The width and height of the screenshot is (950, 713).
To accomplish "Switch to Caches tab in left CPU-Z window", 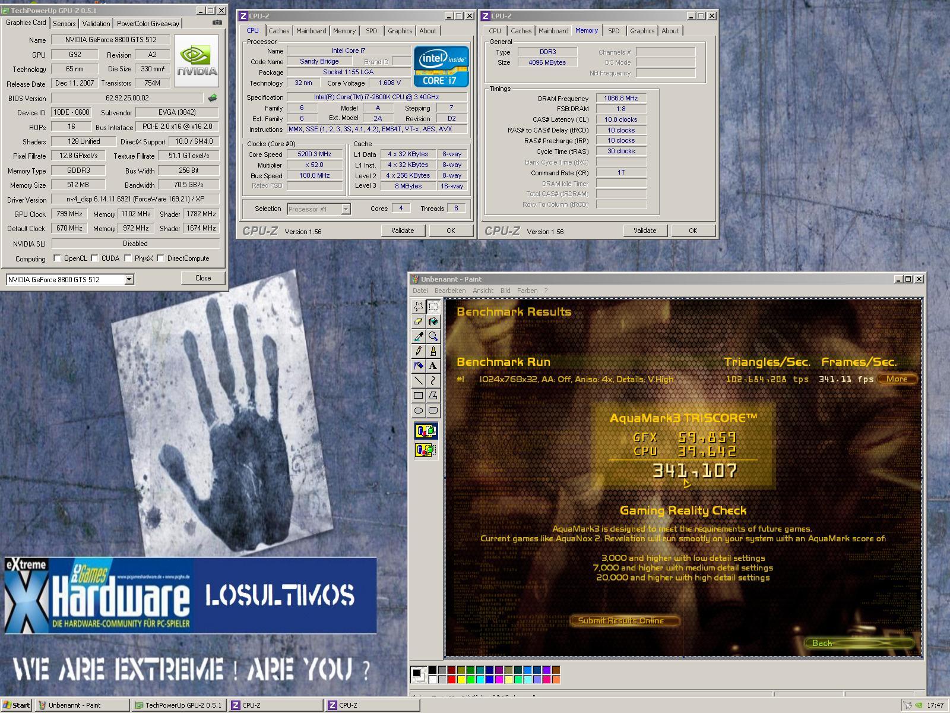I will click(278, 31).
